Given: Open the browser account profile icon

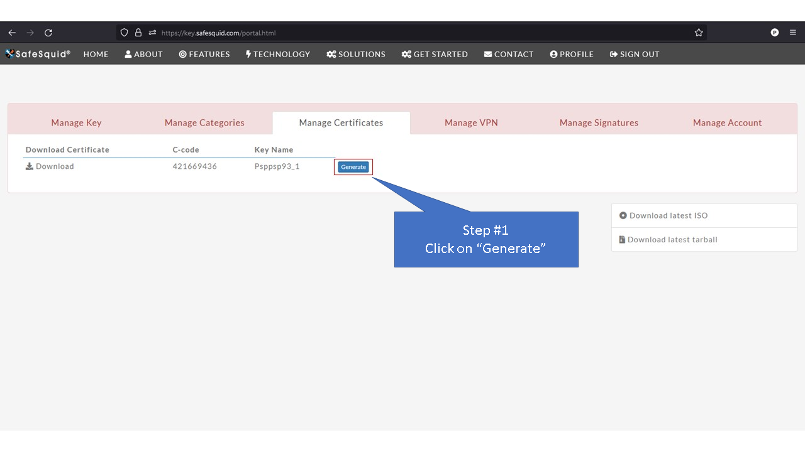Looking at the screenshot, I should point(774,32).
